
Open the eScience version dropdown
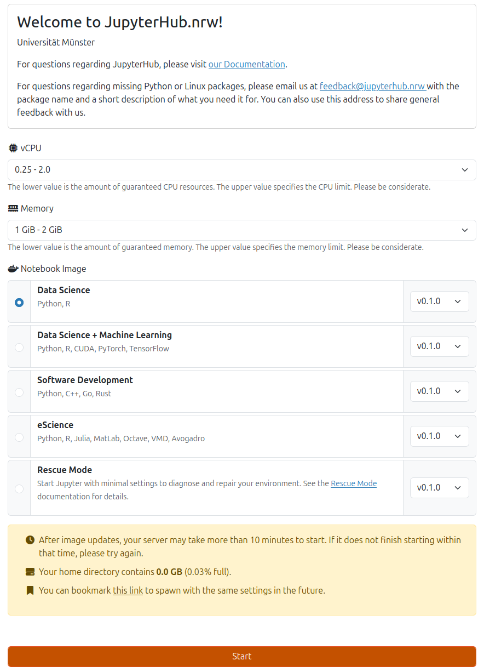[440, 436]
